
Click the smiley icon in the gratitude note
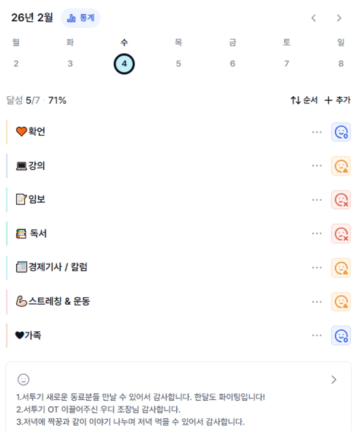pyautogui.click(x=23, y=379)
